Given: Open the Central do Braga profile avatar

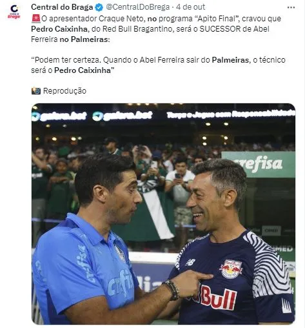Looking at the screenshot, I should coord(14,12).
